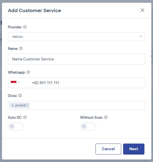Expand the Provider dropdown chevron arrow
Viewport: 153px width, 162px height.
pyautogui.click(x=141, y=36)
